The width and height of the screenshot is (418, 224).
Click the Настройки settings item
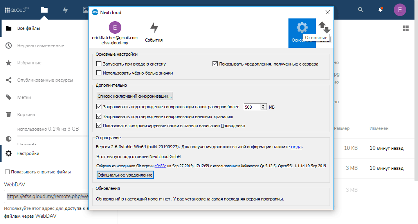pyautogui.click(x=28, y=153)
